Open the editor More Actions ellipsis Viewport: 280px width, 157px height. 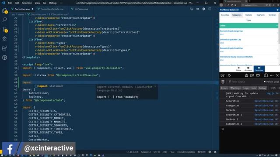[x=216, y=9]
